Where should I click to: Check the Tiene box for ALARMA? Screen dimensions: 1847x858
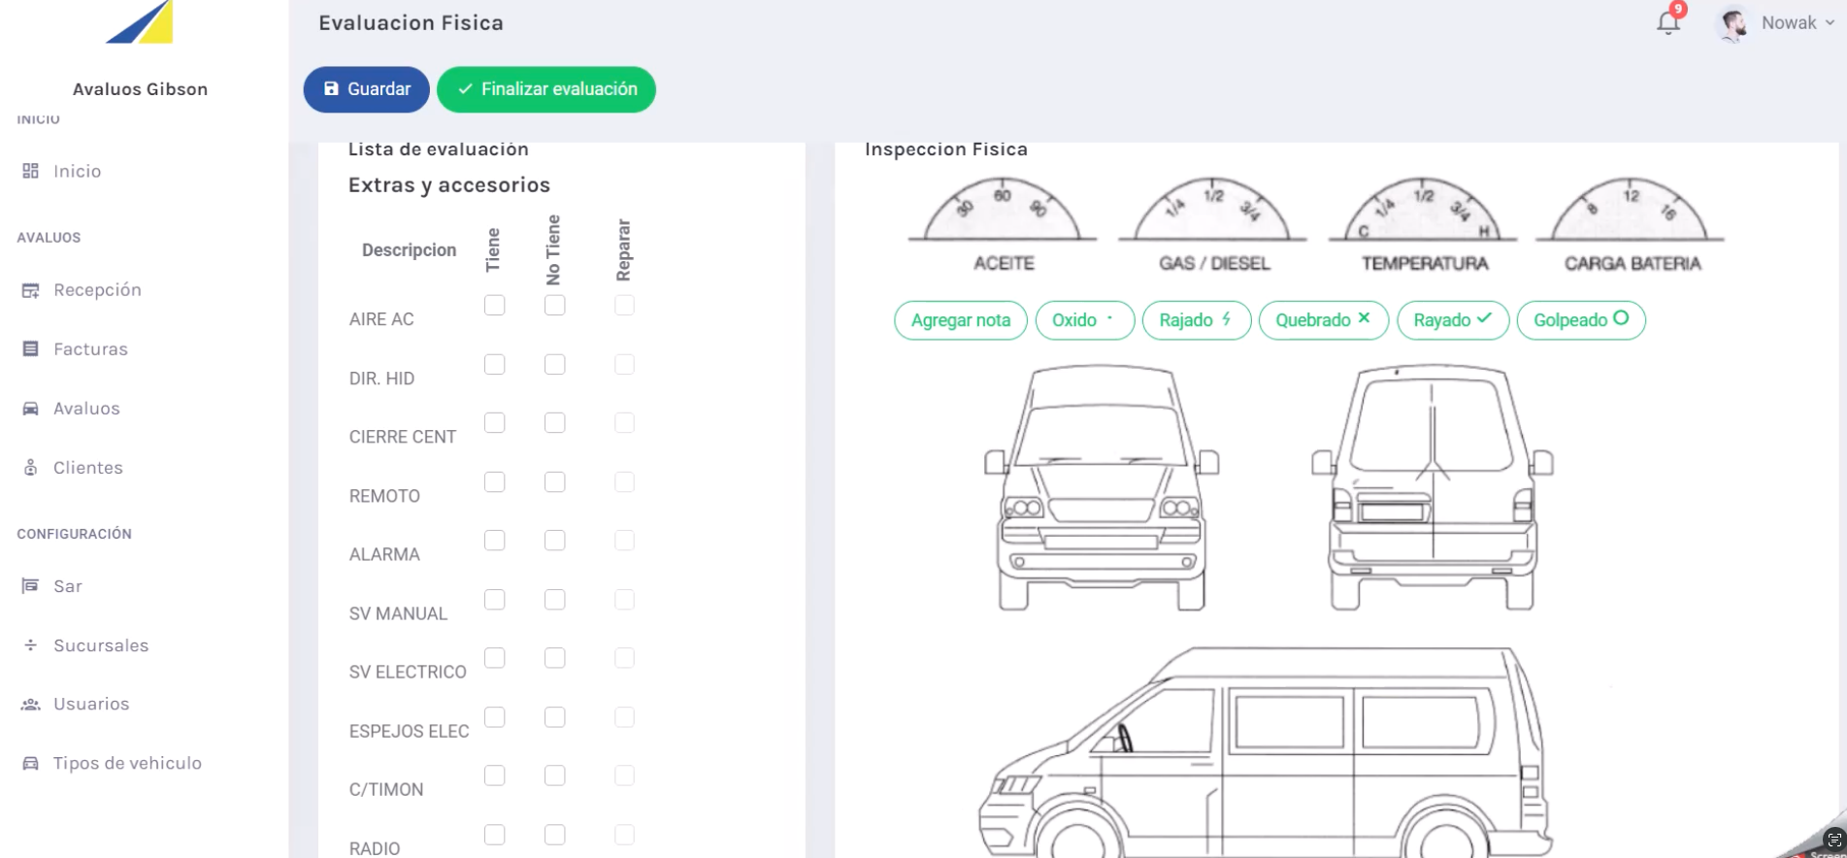tap(495, 541)
